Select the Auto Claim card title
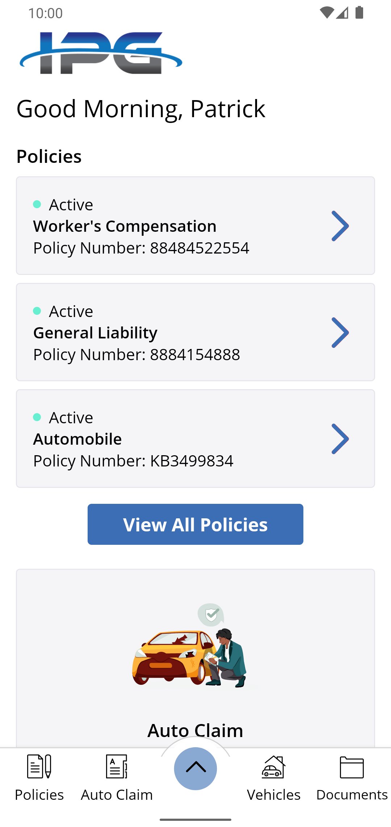 pyautogui.click(x=195, y=730)
